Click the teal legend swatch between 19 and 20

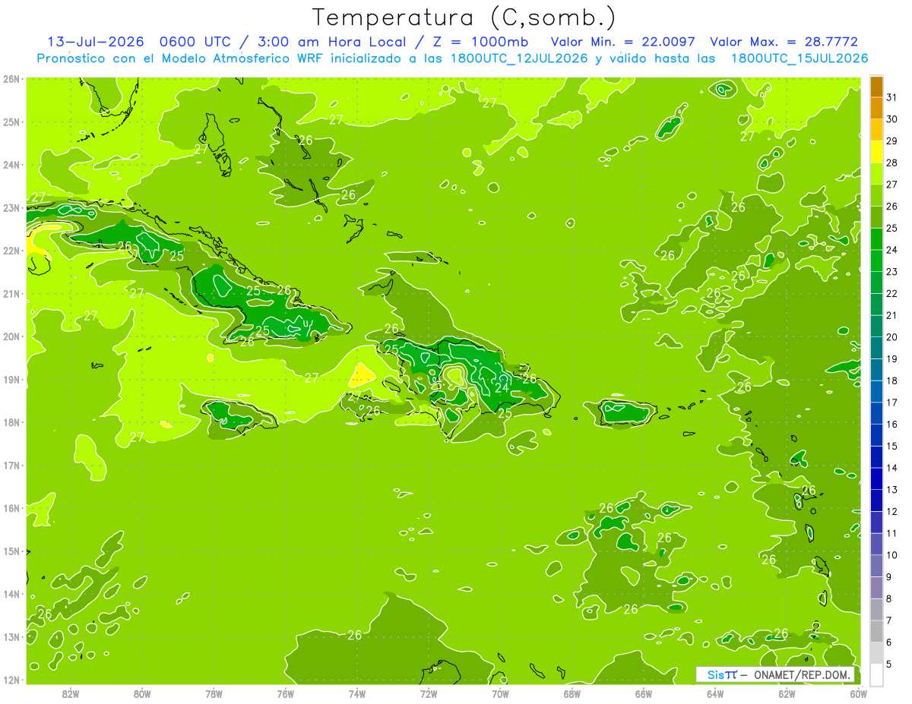point(876,348)
